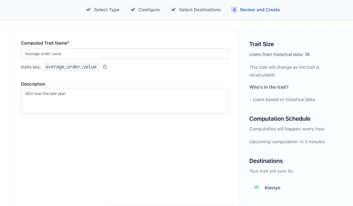
Task: Click the Trait Size heading
Action: pos(261,44)
